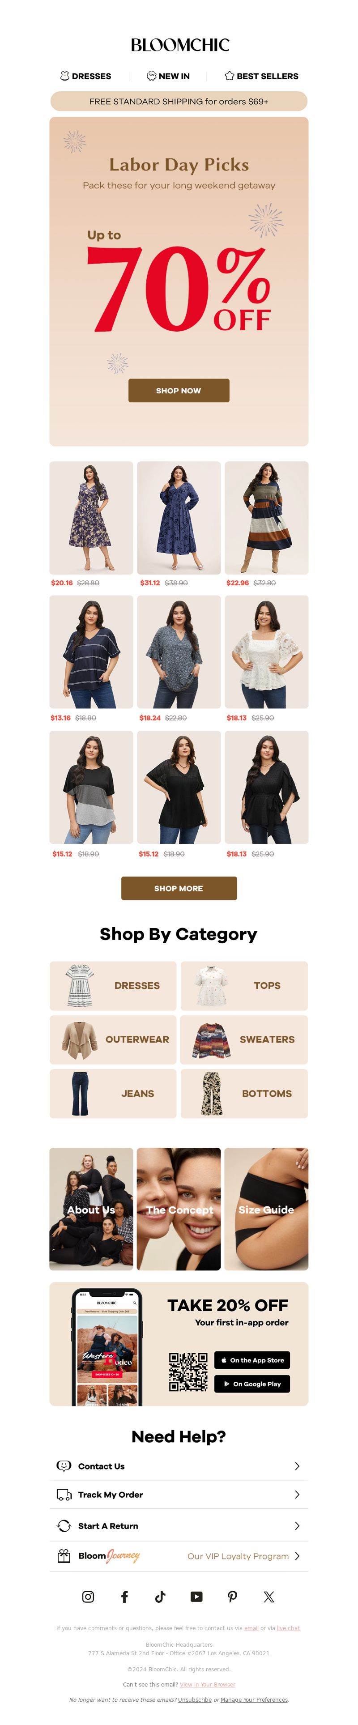The width and height of the screenshot is (358, 1725).
Task: Go to NEW IN navigation item
Action: tap(168, 76)
